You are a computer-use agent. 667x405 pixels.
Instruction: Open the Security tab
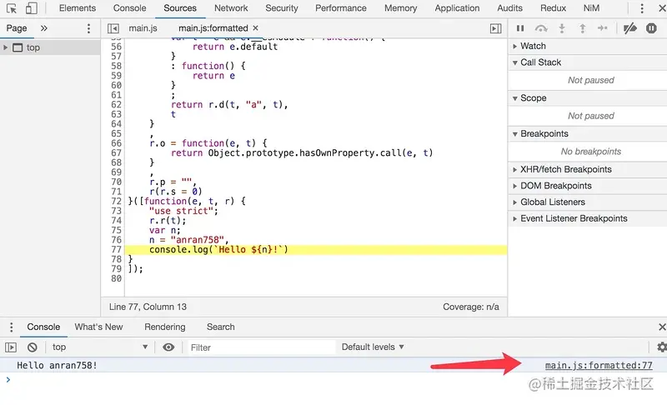click(x=282, y=8)
